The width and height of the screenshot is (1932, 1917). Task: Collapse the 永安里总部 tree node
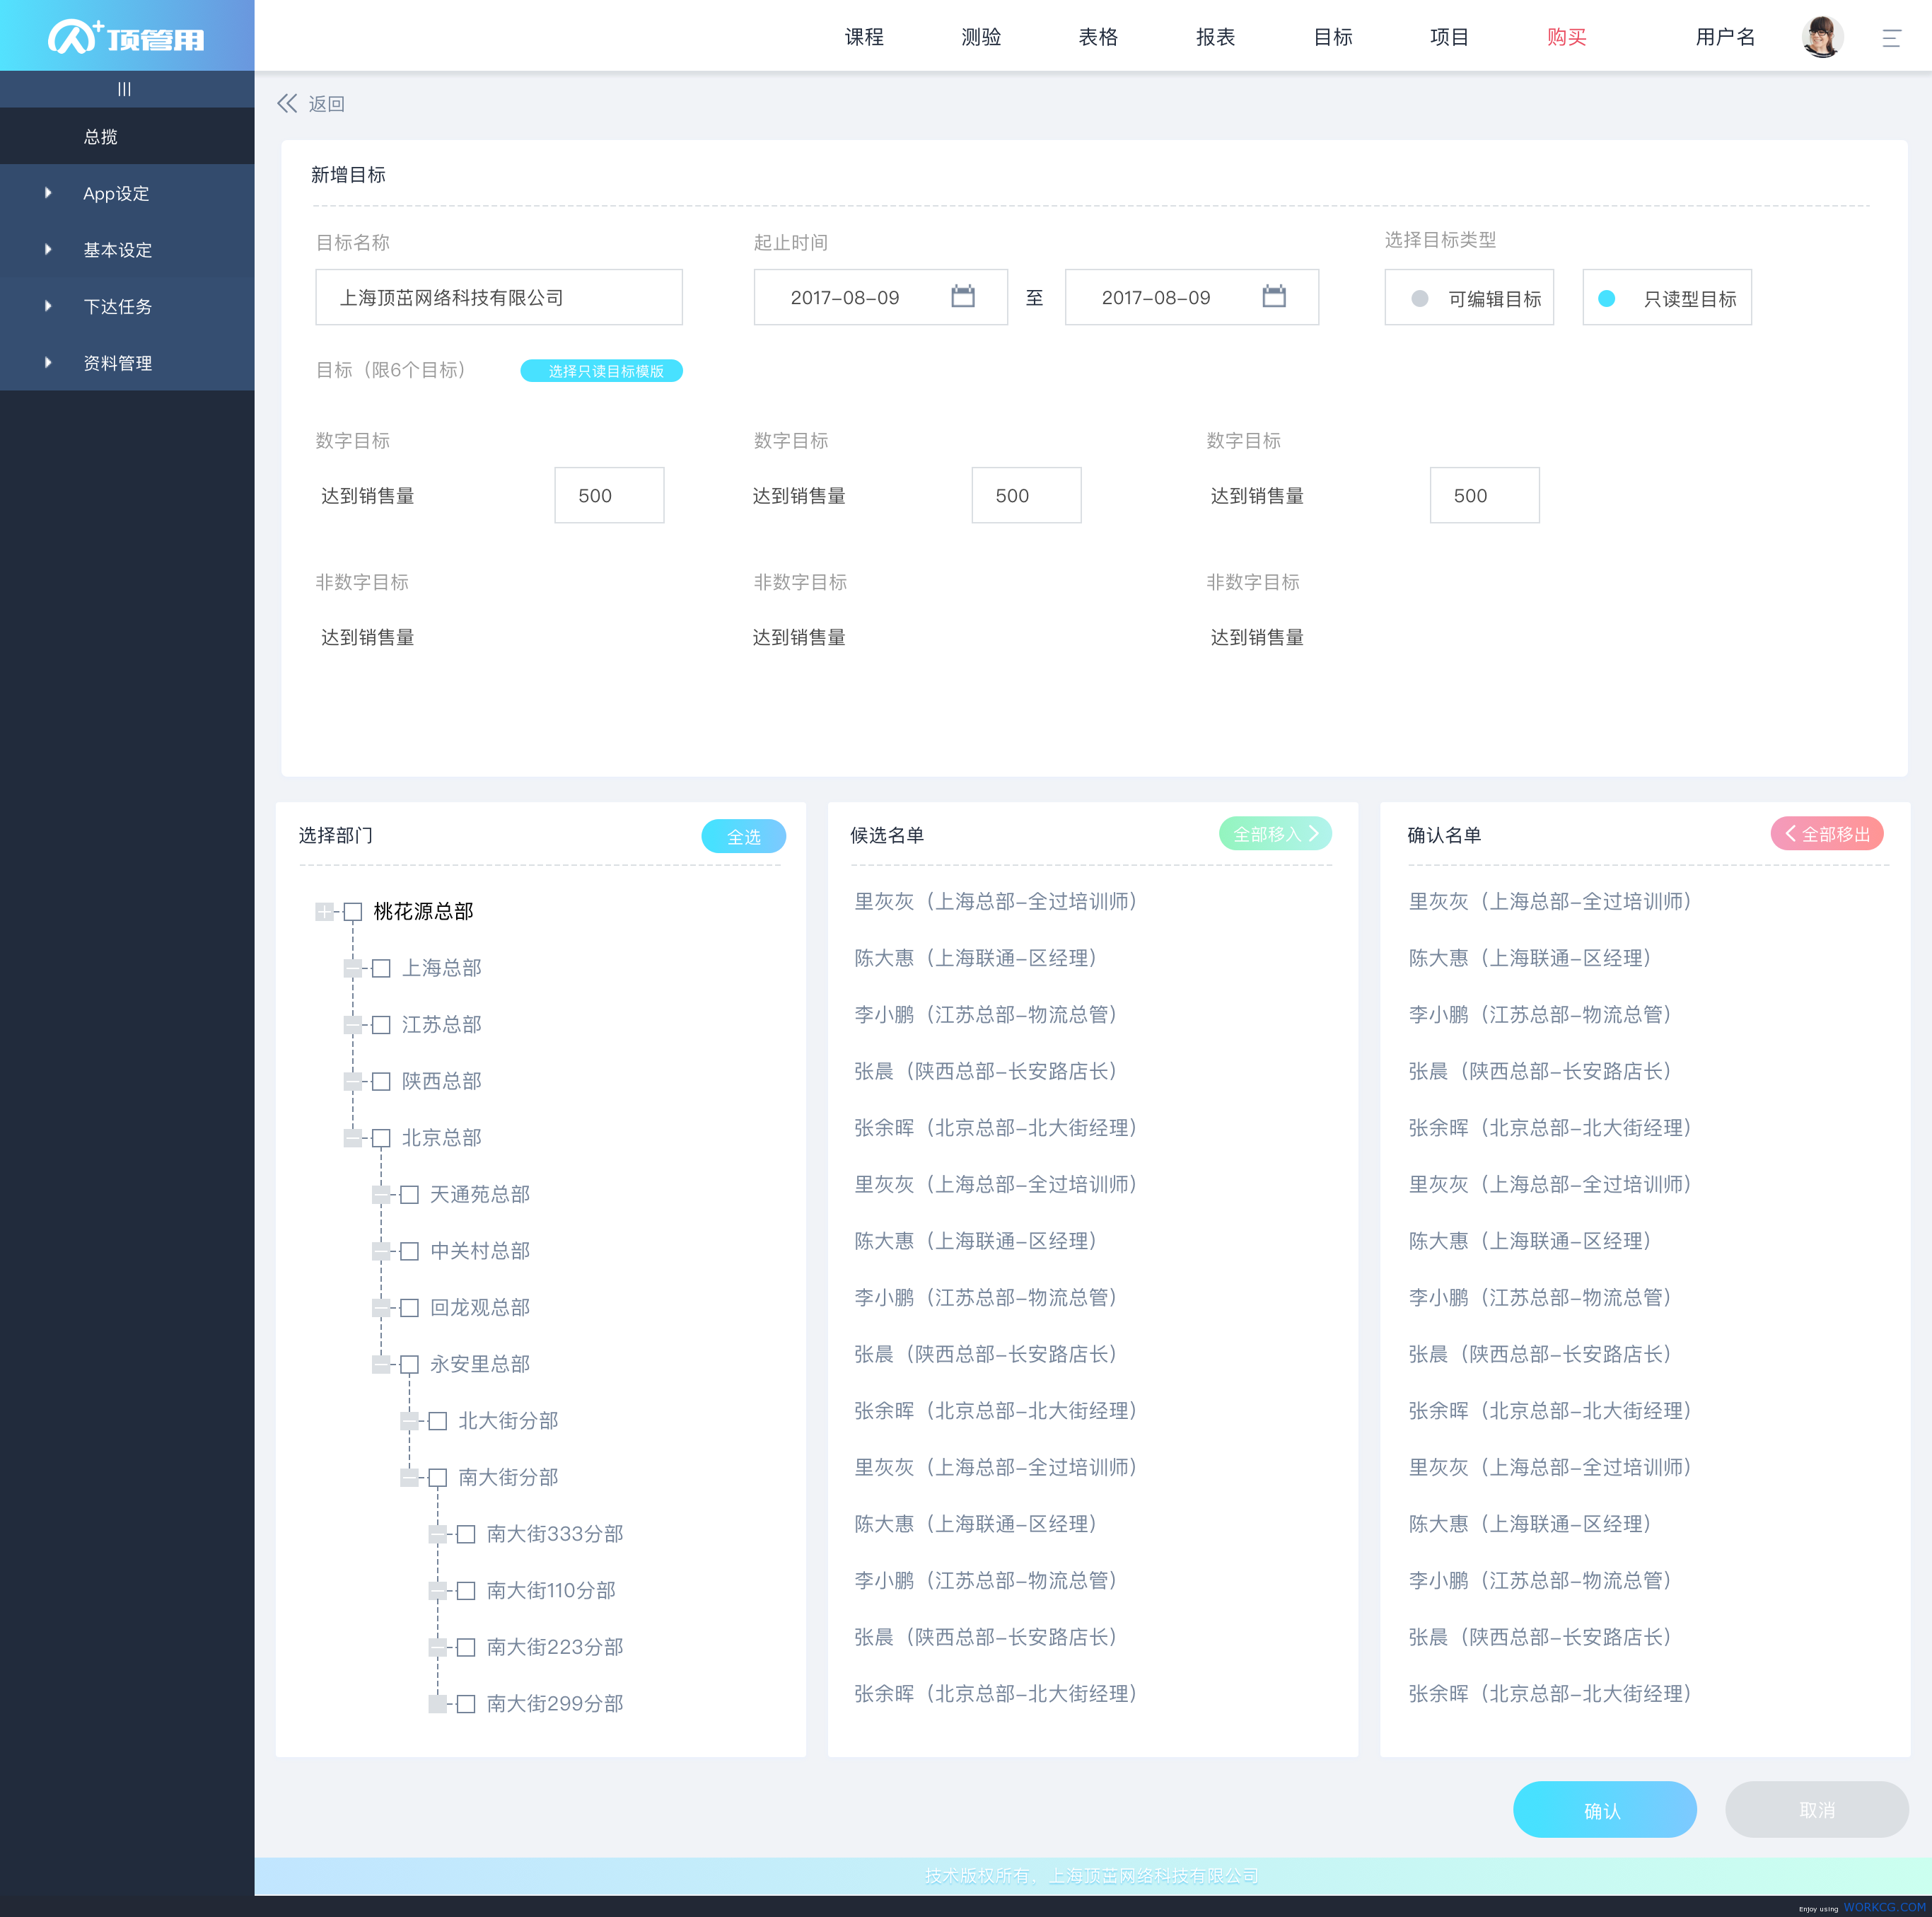click(x=380, y=1365)
